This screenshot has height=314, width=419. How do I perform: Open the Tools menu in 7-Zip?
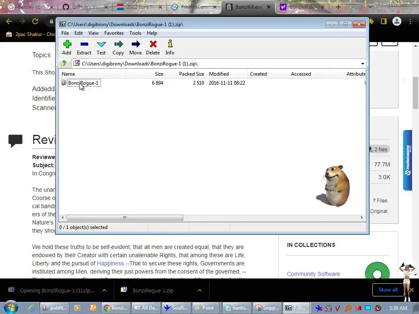pos(135,33)
